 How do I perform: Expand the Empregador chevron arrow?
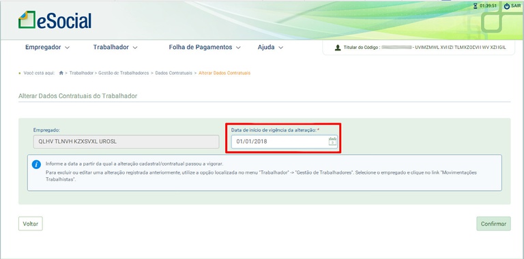(67, 48)
